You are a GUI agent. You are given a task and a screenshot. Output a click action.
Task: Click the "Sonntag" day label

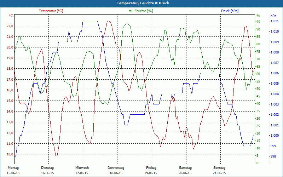(219, 168)
